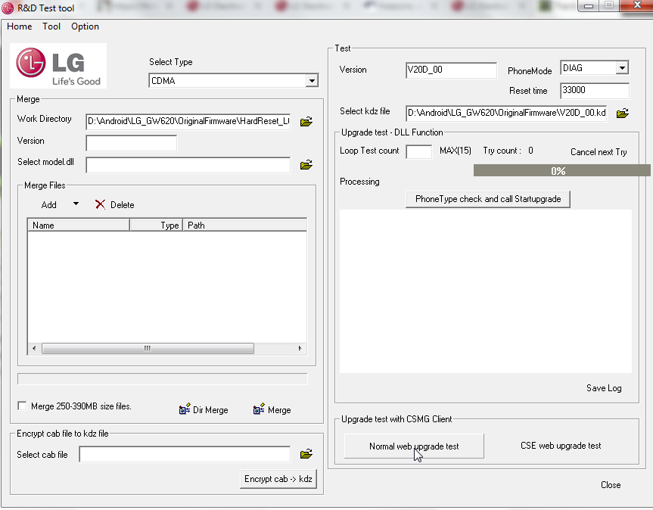Click the merge progress bar below file list
653x510 pixels.
click(163, 379)
